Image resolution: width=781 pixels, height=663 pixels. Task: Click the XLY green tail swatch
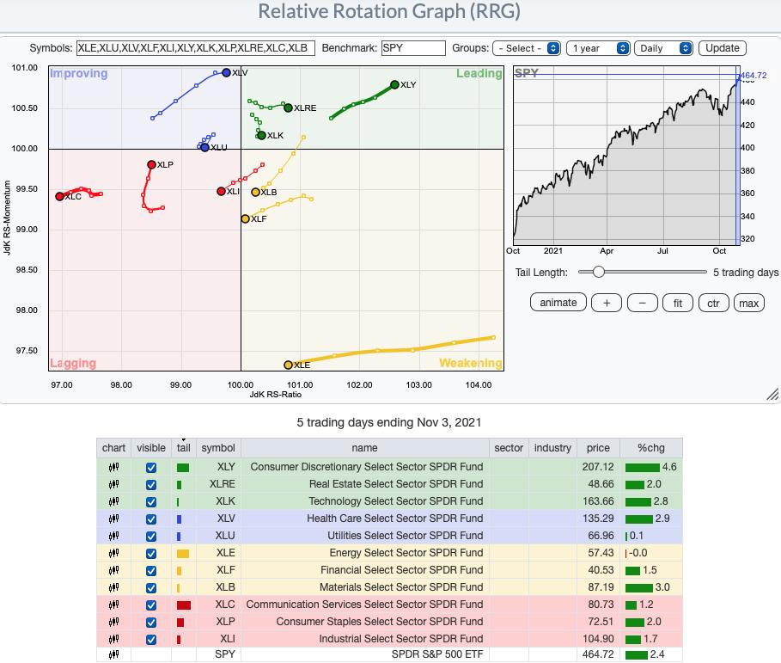183,468
